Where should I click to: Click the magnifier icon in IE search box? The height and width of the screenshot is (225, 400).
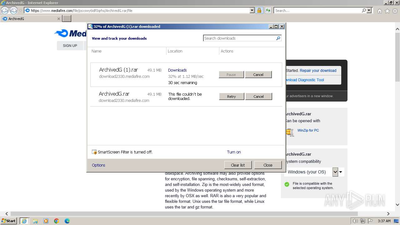(x=364, y=10)
